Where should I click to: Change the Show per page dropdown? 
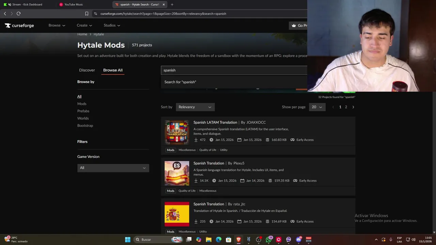(x=317, y=107)
